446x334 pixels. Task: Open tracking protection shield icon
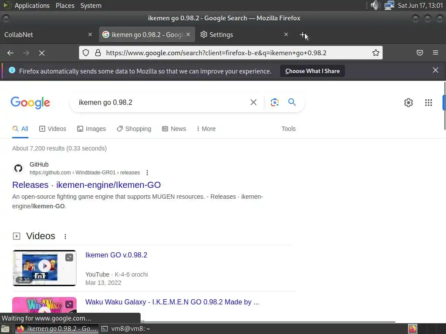86,53
